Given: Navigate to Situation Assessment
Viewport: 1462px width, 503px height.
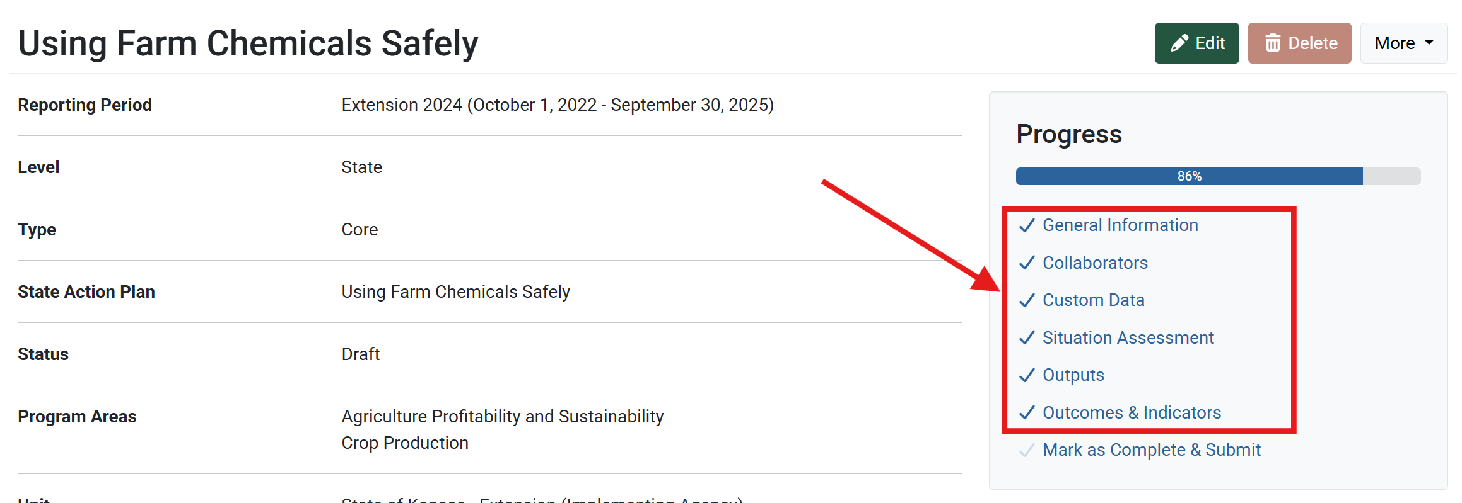Looking at the screenshot, I should coord(1128,338).
